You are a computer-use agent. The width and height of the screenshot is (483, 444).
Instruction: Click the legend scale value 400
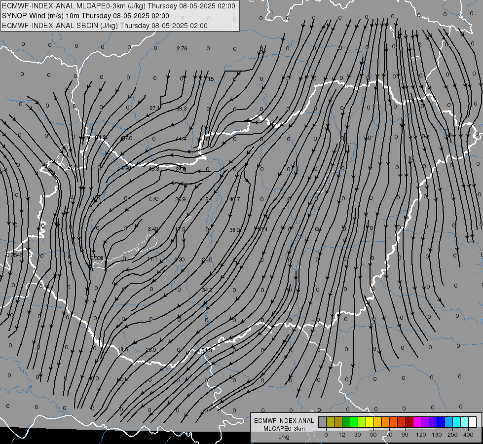coord(468,435)
